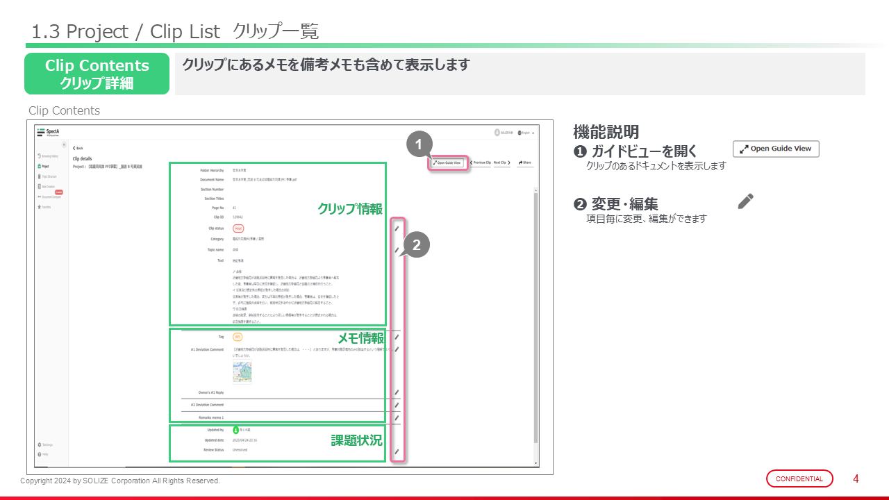
Task: Select Topic Structure in sidebar
Action: pos(49,176)
